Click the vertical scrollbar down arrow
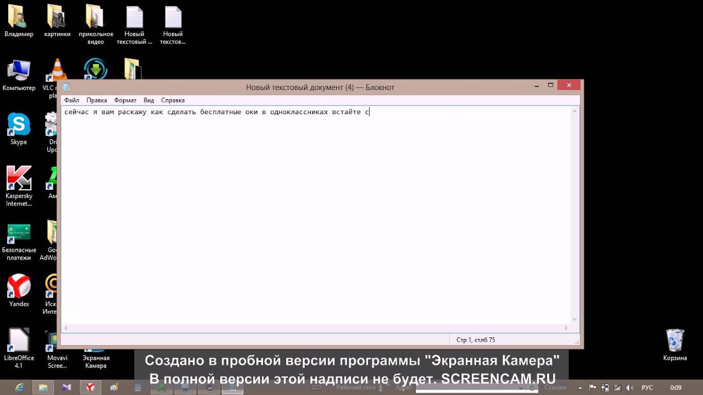Image resolution: width=703 pixels, height=395 pixels. (x=575, y=319)
